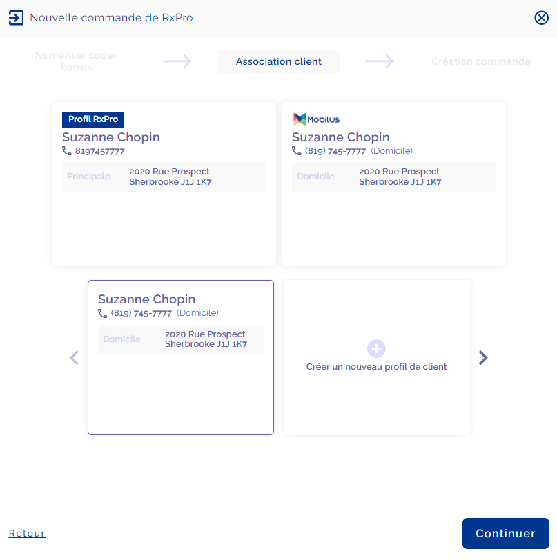Image resolution: width=557 pixels, height=560 pixels.
Task: Click the Continuer button
Action: [x=505, y=533]
